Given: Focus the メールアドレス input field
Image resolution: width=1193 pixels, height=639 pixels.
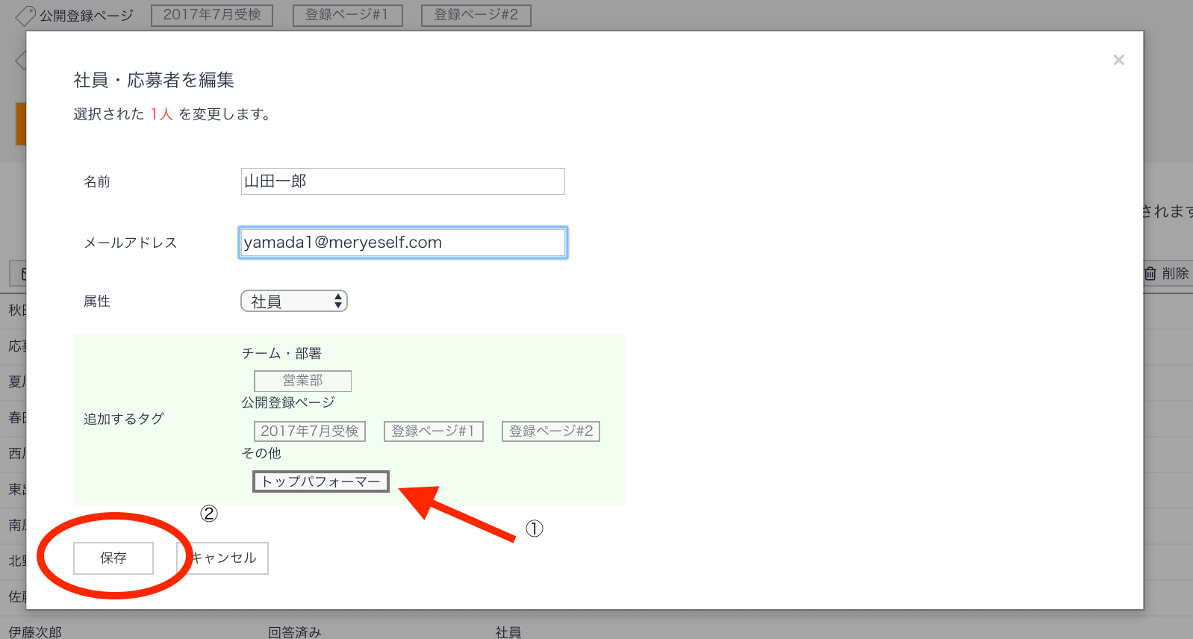Looking at the screenshot, I should 402,243.
